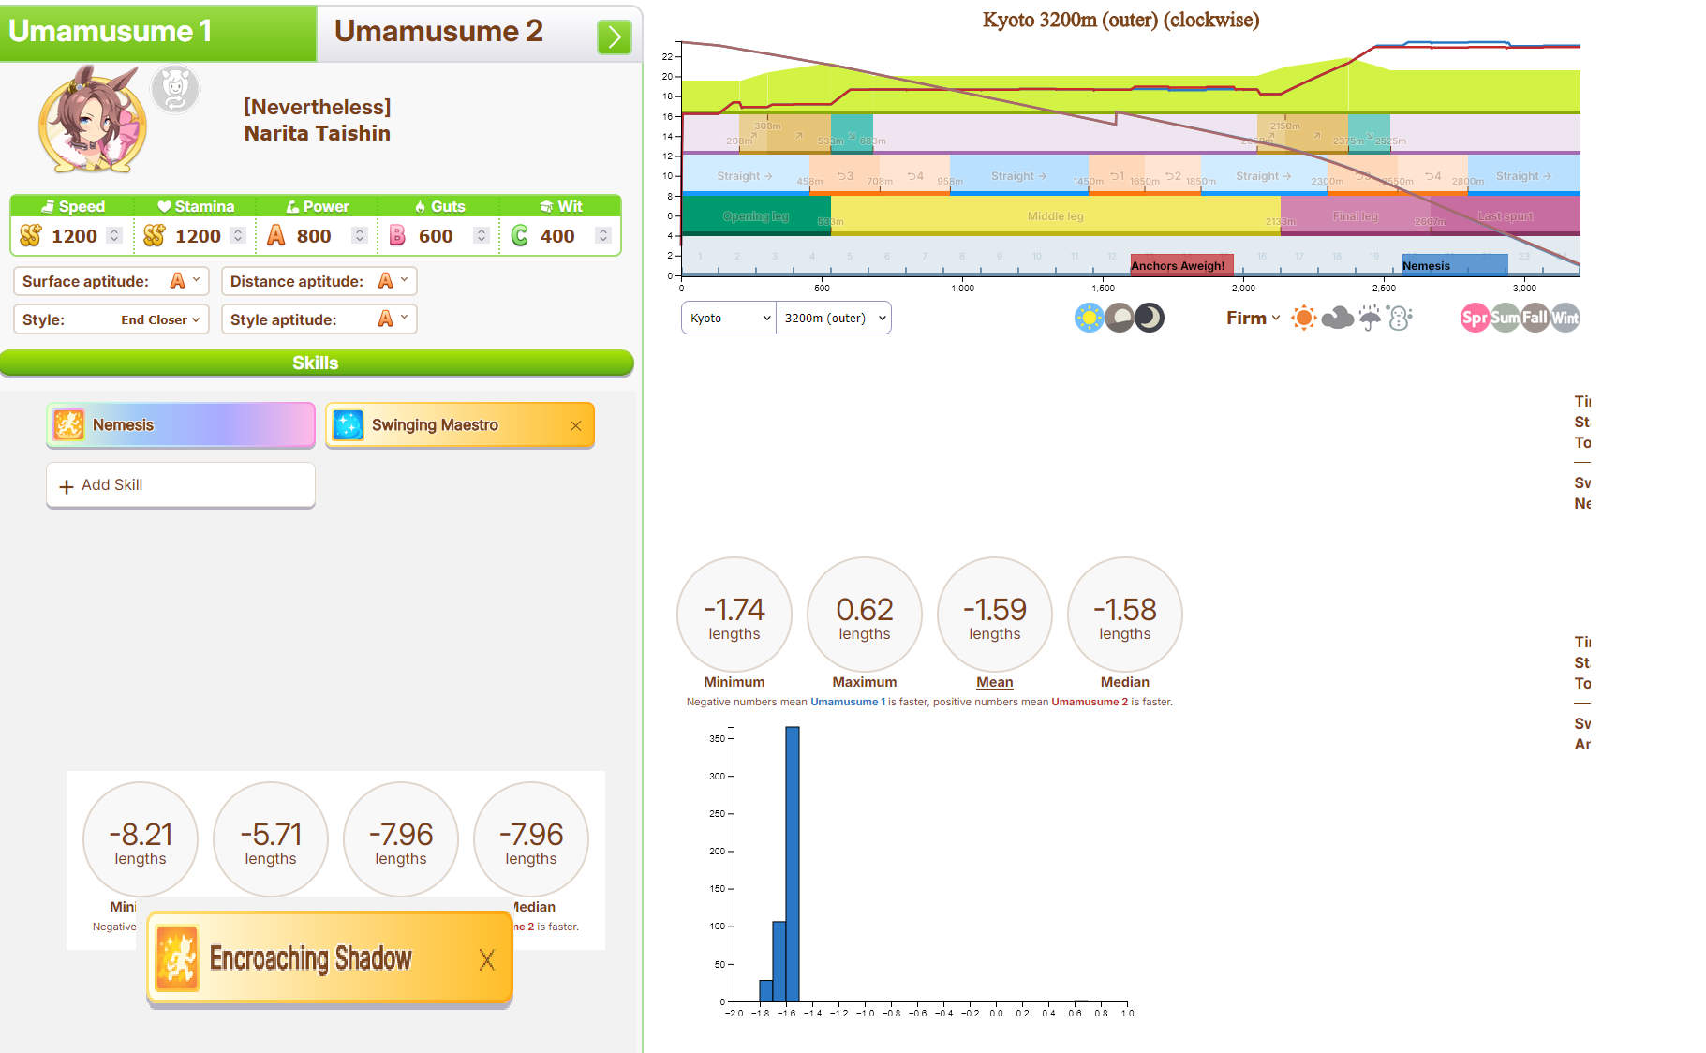Click the Opening leg phase segment
Screen dimensions: 1706x1053
point(756,216)
